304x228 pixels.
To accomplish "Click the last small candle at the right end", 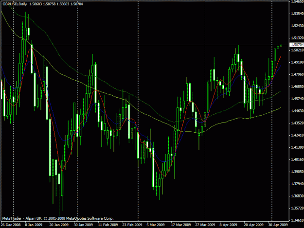I will coord(281,46).
